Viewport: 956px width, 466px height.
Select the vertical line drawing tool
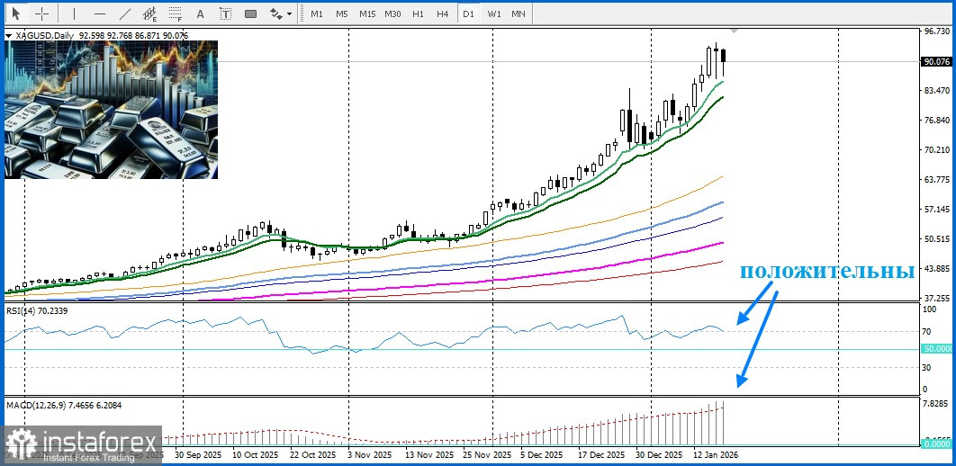coord(74,14)
